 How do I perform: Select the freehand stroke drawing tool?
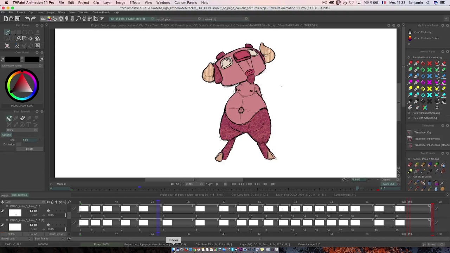pyautogui.click(x=7, y=32)
